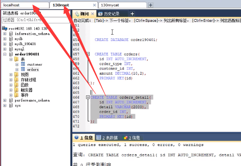Click the 存储过程 folder icon
Image resolution: width=241 pixels, height=166 pixels.
pyautogui.click(x=16, y=79)
